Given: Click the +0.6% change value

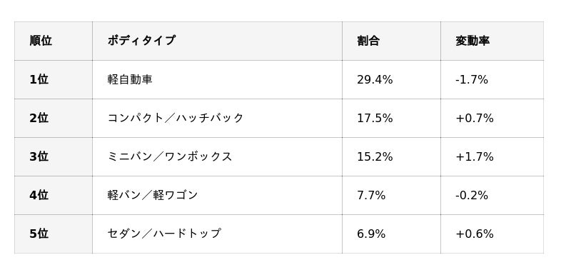Looking at the screenshot, I should [x=475, y=234].
